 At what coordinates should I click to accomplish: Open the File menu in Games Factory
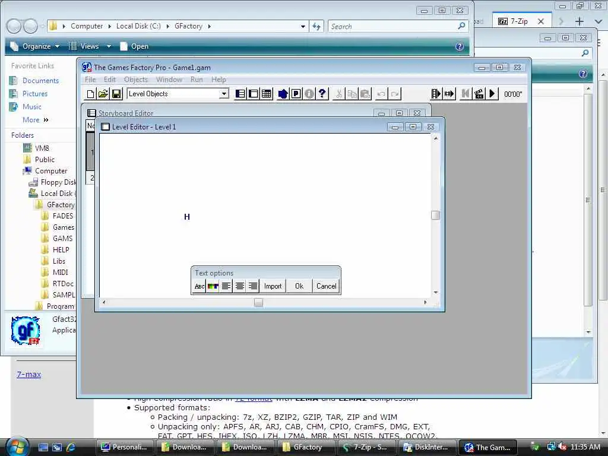pos(90,80)
